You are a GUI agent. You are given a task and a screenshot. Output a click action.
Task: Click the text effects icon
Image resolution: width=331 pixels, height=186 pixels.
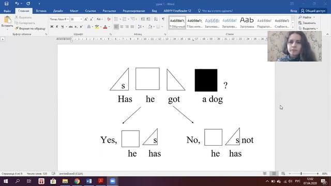[x=89, y=27]
